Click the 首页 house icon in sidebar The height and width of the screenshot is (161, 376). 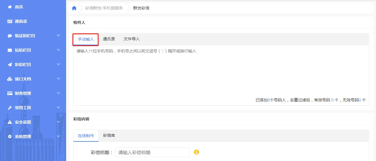pyautogui.click(x=10, y=7)
